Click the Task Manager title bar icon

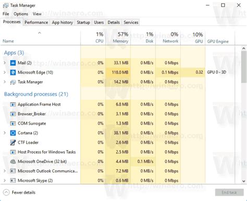pyautogui.click(x=6, y=6)
